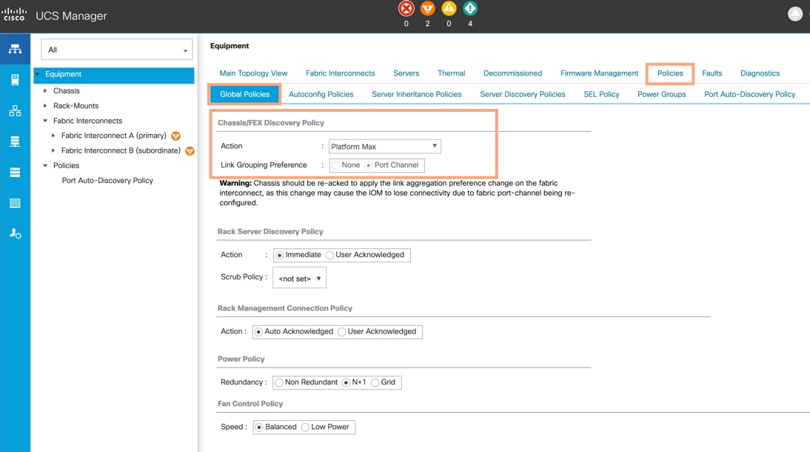The image size is (810, 452).
Task: Switch to the Servers tab
Action: point(406,73)
